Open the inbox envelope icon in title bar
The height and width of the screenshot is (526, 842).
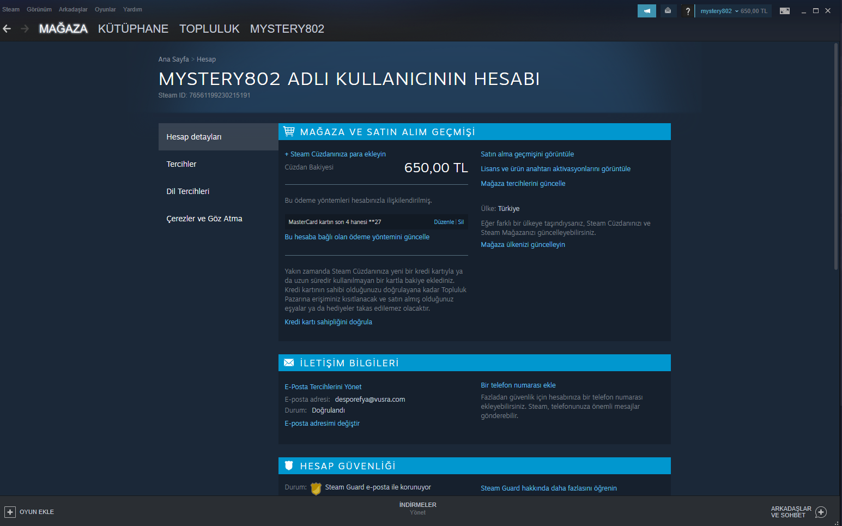(x=668, y=11)
